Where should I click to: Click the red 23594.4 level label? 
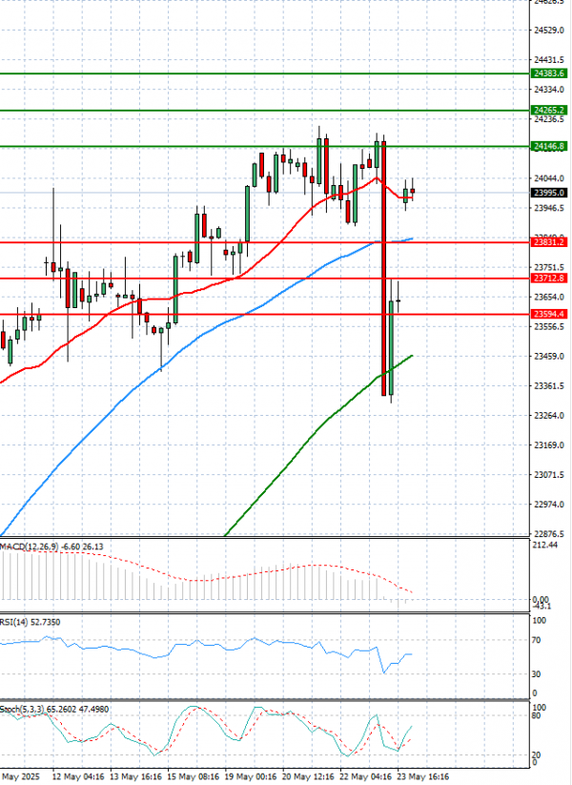point(549,315)
